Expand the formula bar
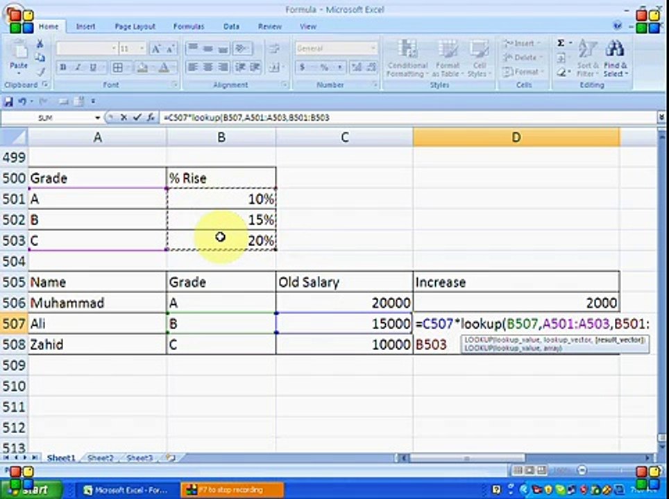The height and width of the screenshot is (499, 669). pos(662,118)
